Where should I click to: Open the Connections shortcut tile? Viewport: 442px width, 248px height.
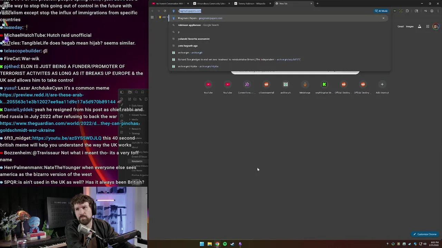[x=247, y=86]
